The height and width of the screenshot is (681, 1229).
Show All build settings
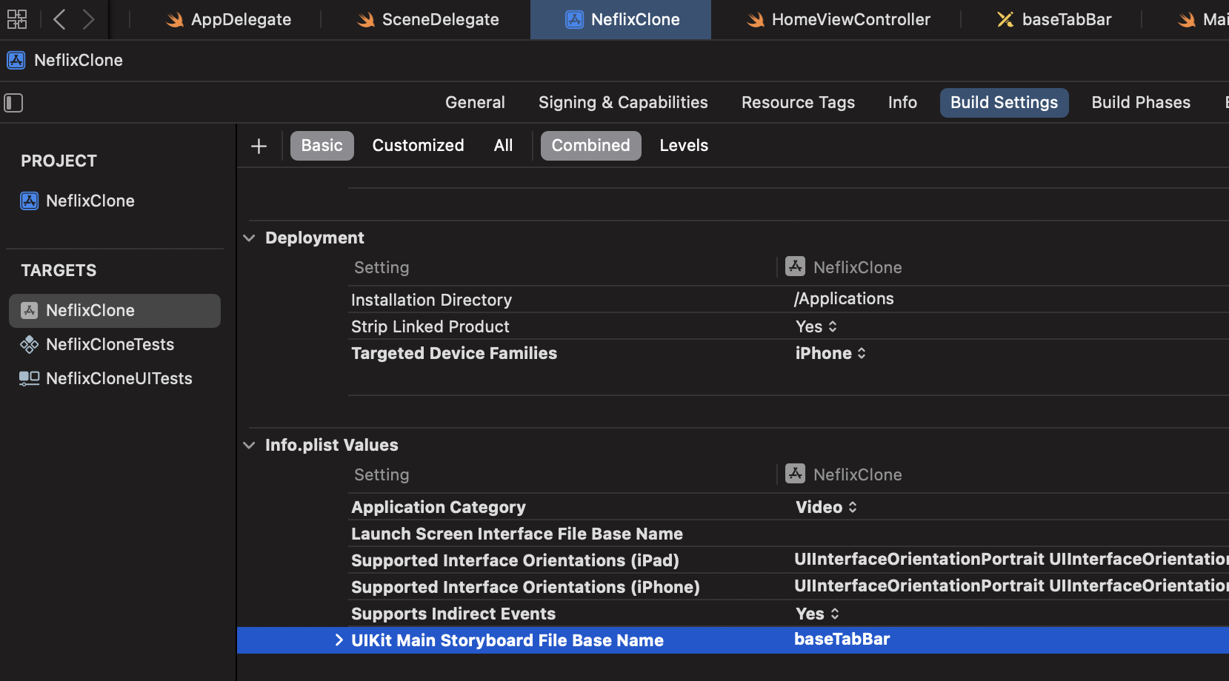click(503, 146)
